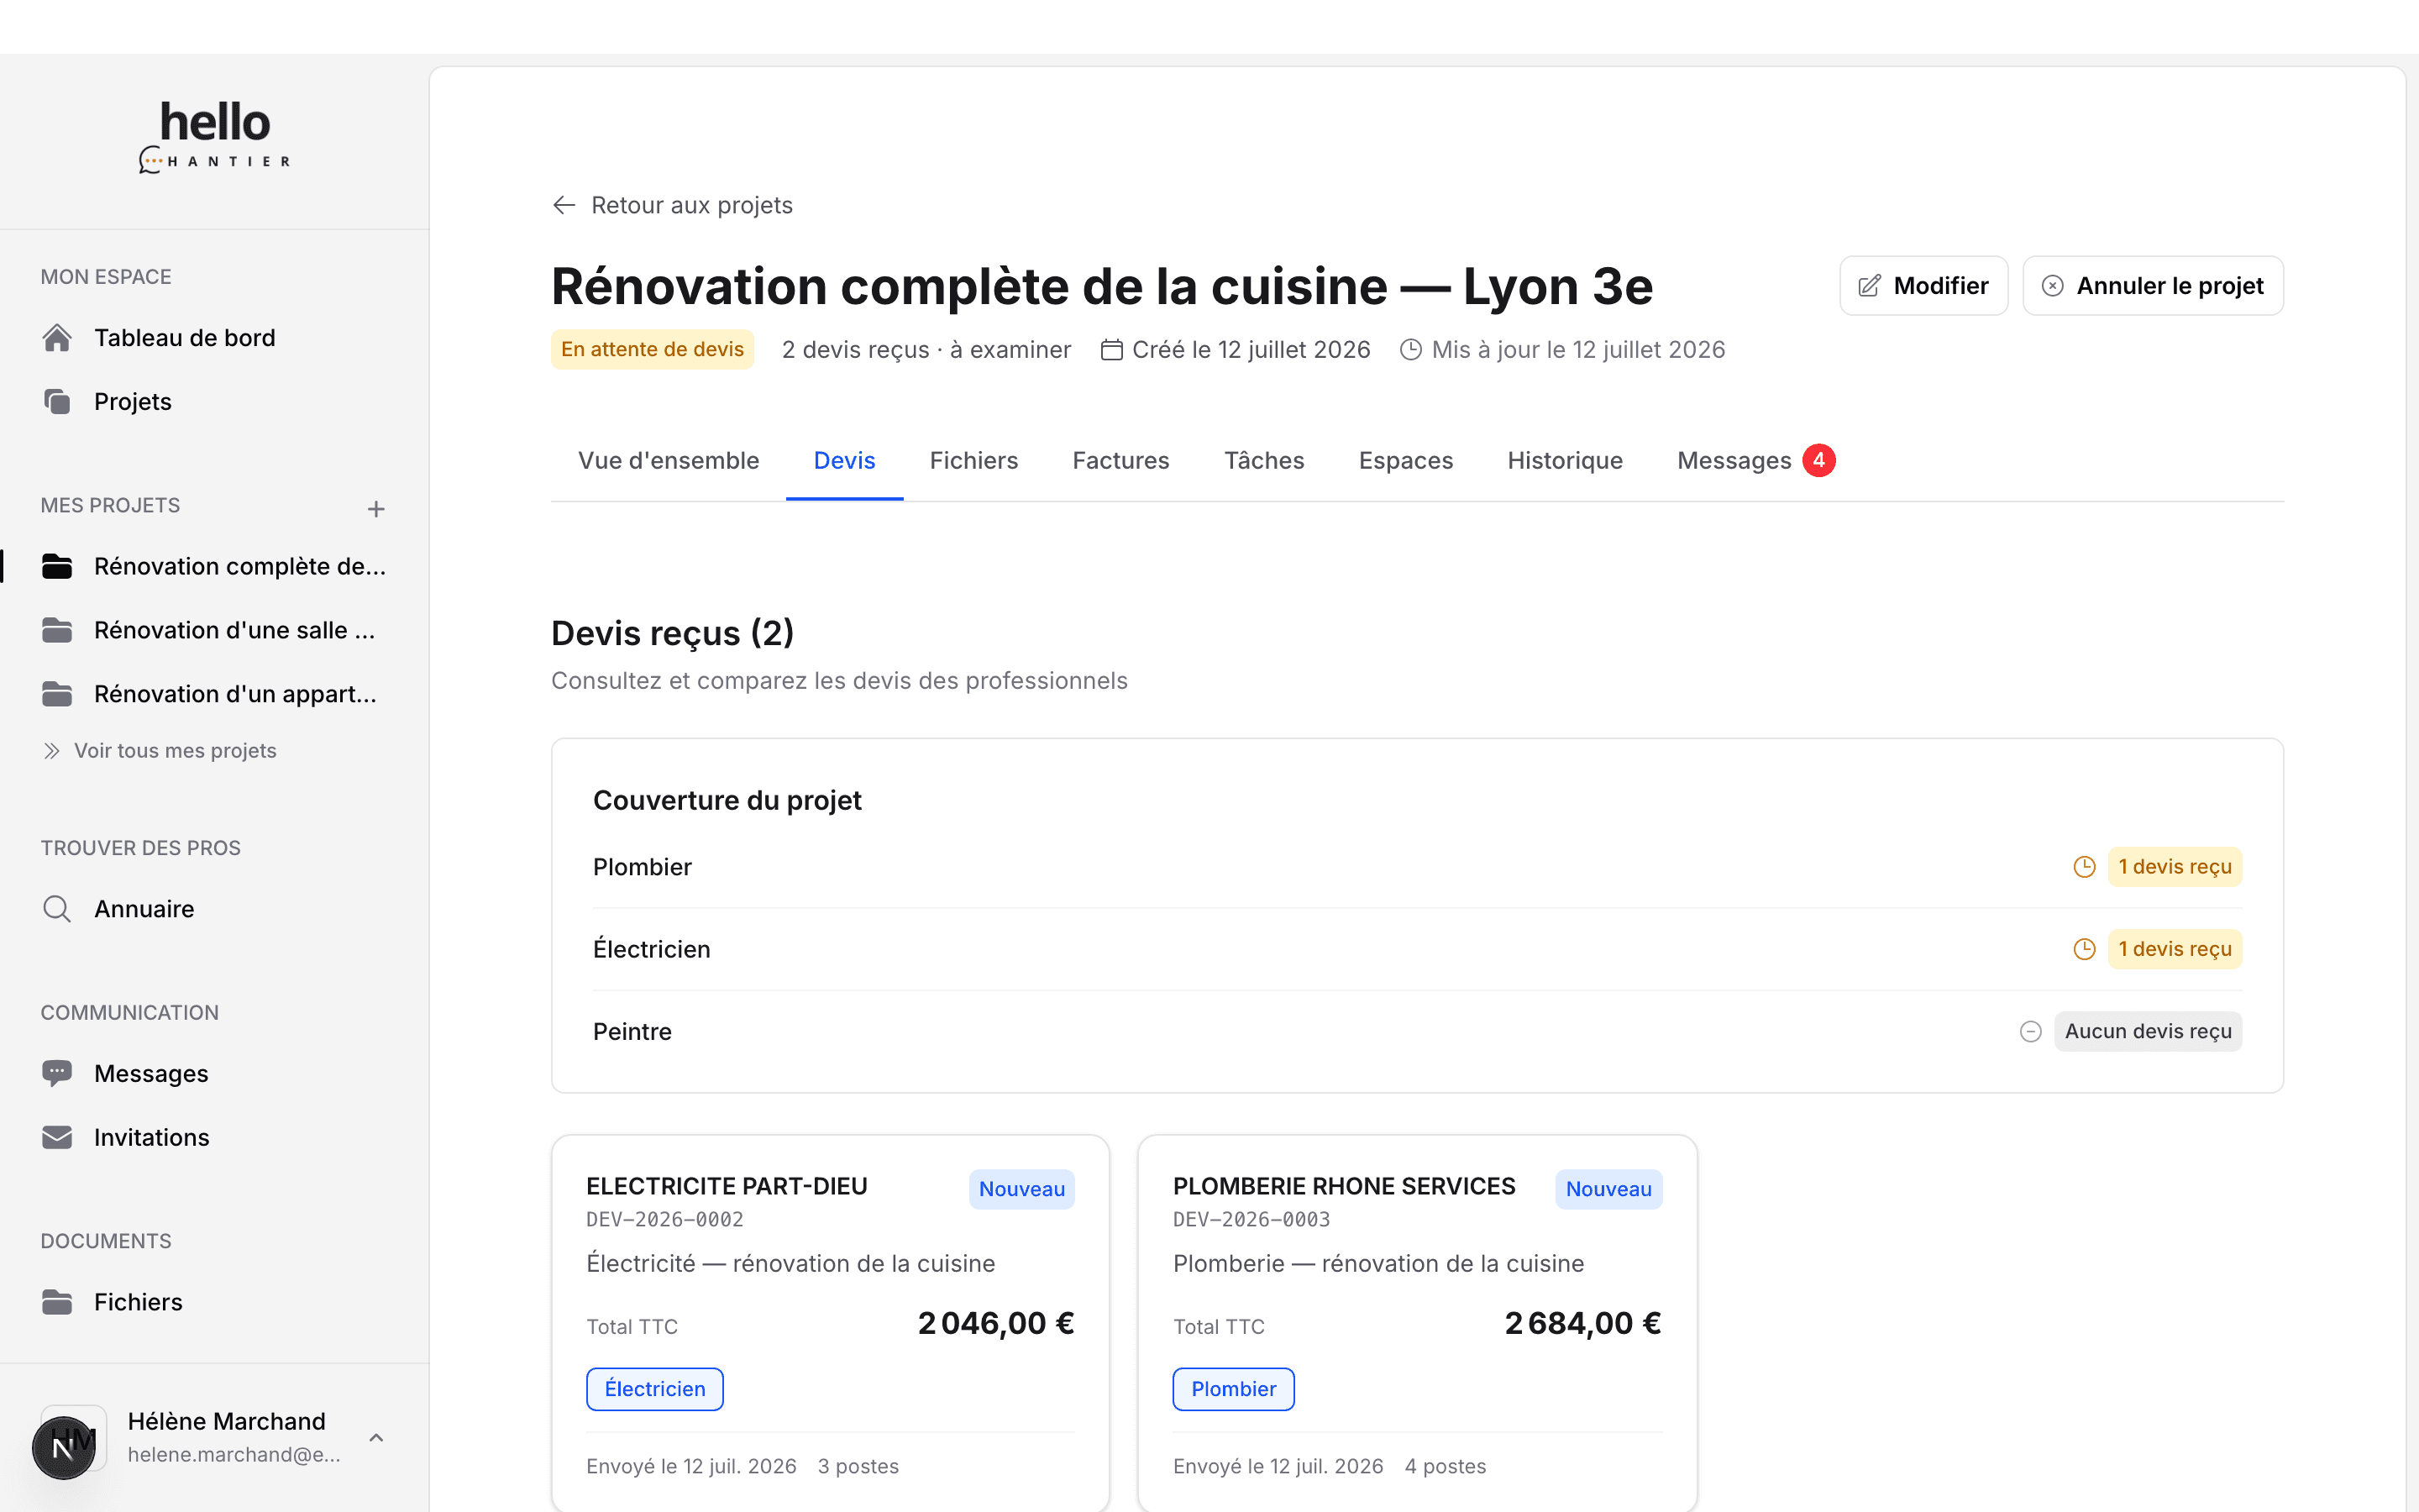The image size is (2419, 1512).
Task: Click the HM user avatar
Action: tap(73, 1438)
